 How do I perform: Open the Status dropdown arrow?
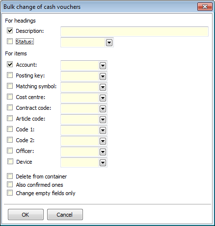[x=109, y=43]
